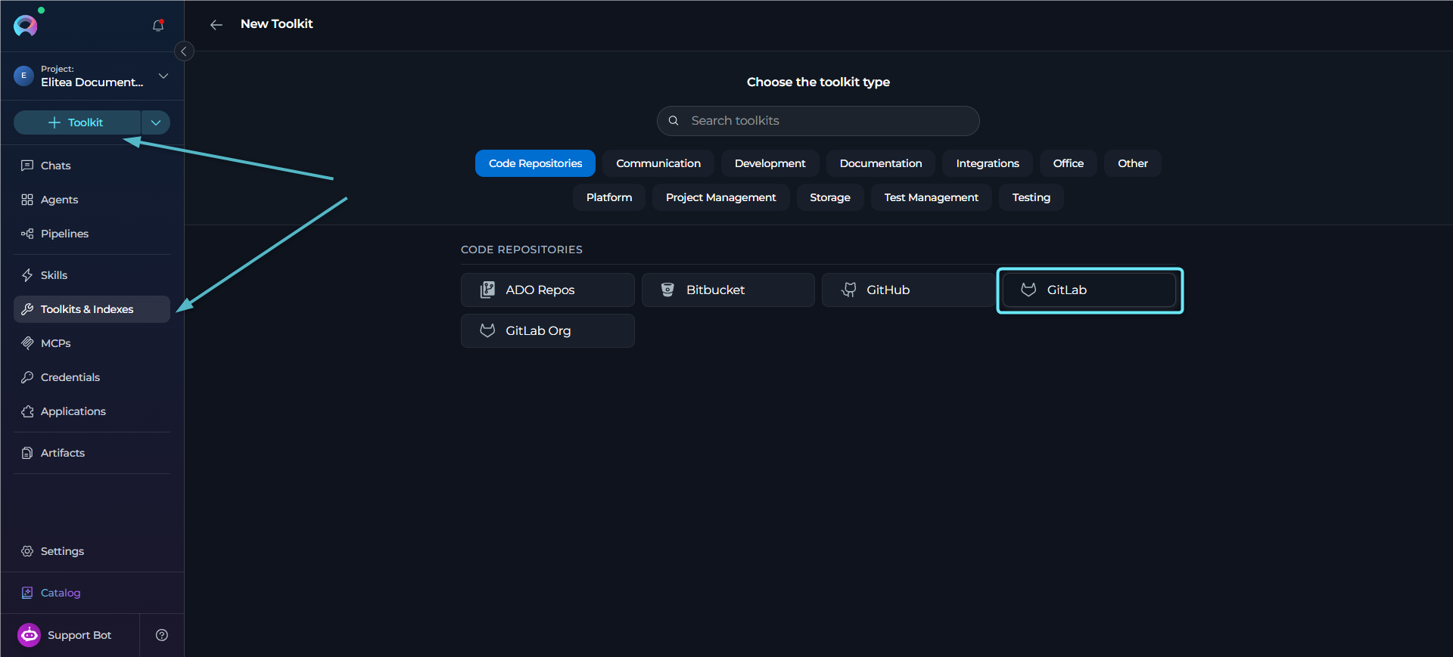This screenshot has width=1453, height=657.
Task: Choose the Bitbucket toolkit
Action: (728, 290)
